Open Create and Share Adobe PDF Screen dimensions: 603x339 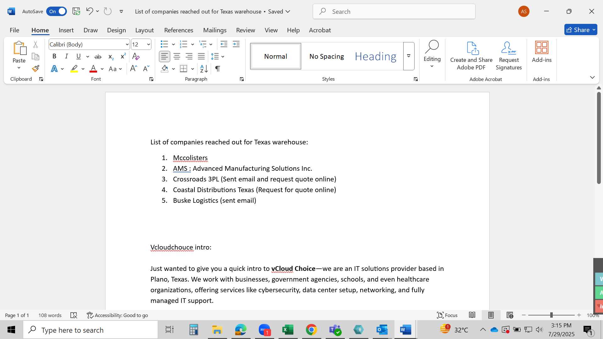(471, 56)
